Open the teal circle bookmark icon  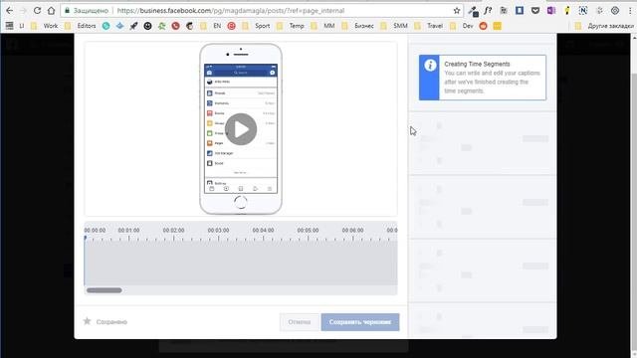click(106, 26)
